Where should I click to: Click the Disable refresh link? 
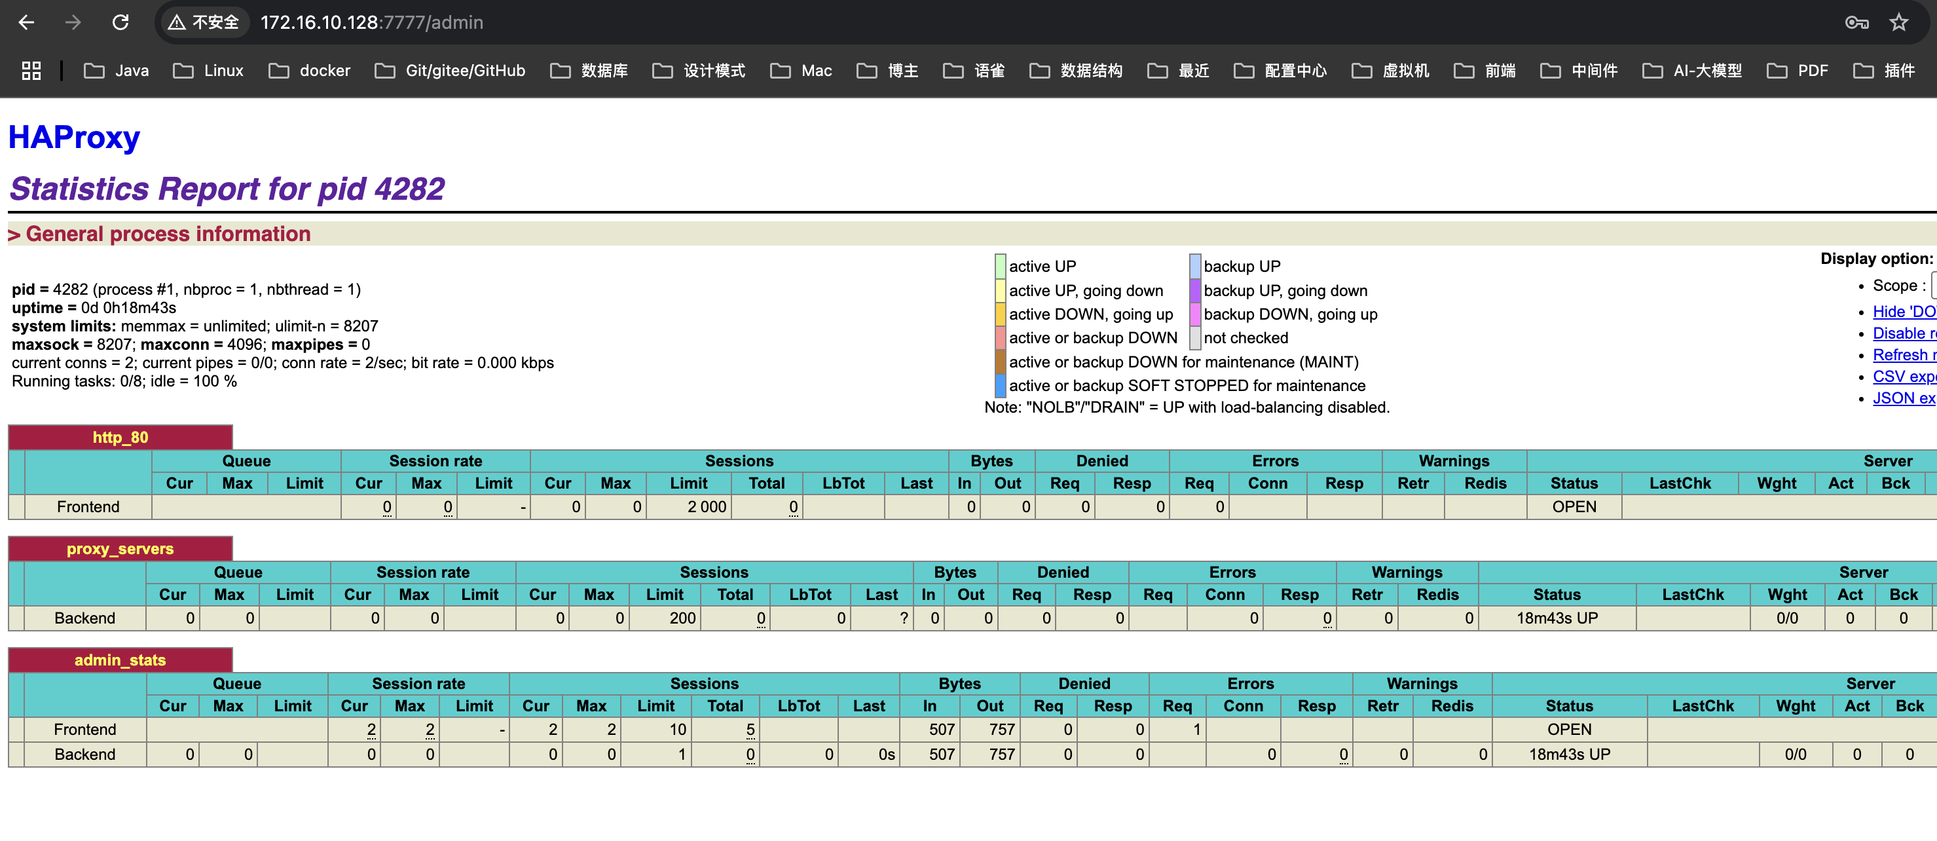[x=1904, y=333]
